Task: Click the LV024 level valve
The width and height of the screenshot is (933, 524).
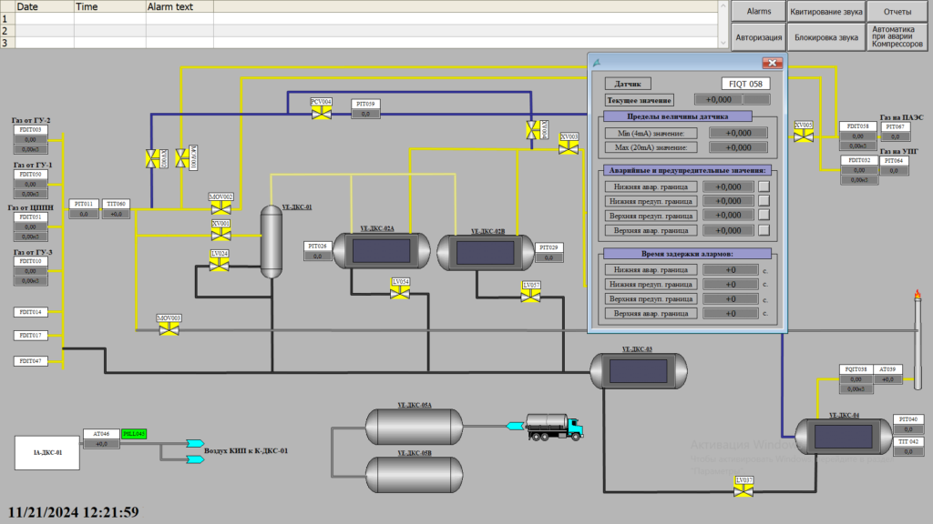Action: (x=220, y=264)
